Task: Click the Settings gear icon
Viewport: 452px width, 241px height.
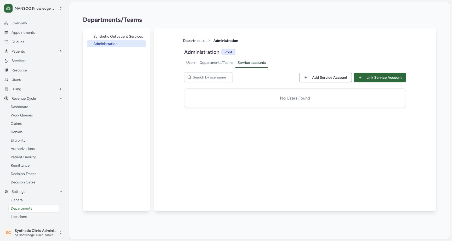Action: pyautogui.click(x=6, y=192)
